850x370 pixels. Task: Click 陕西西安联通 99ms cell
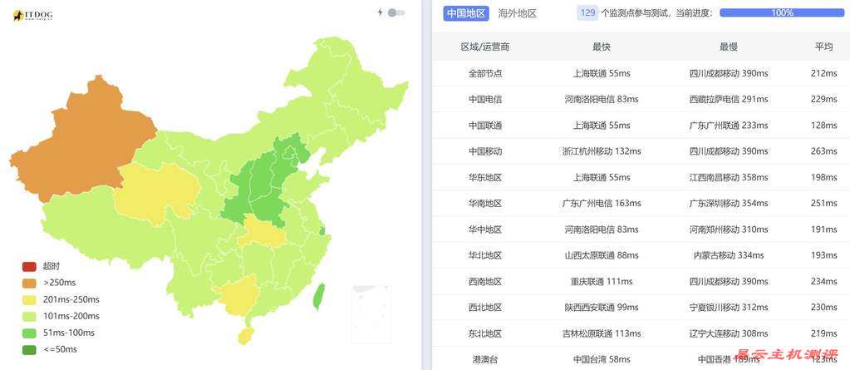(x=602, y=308)
